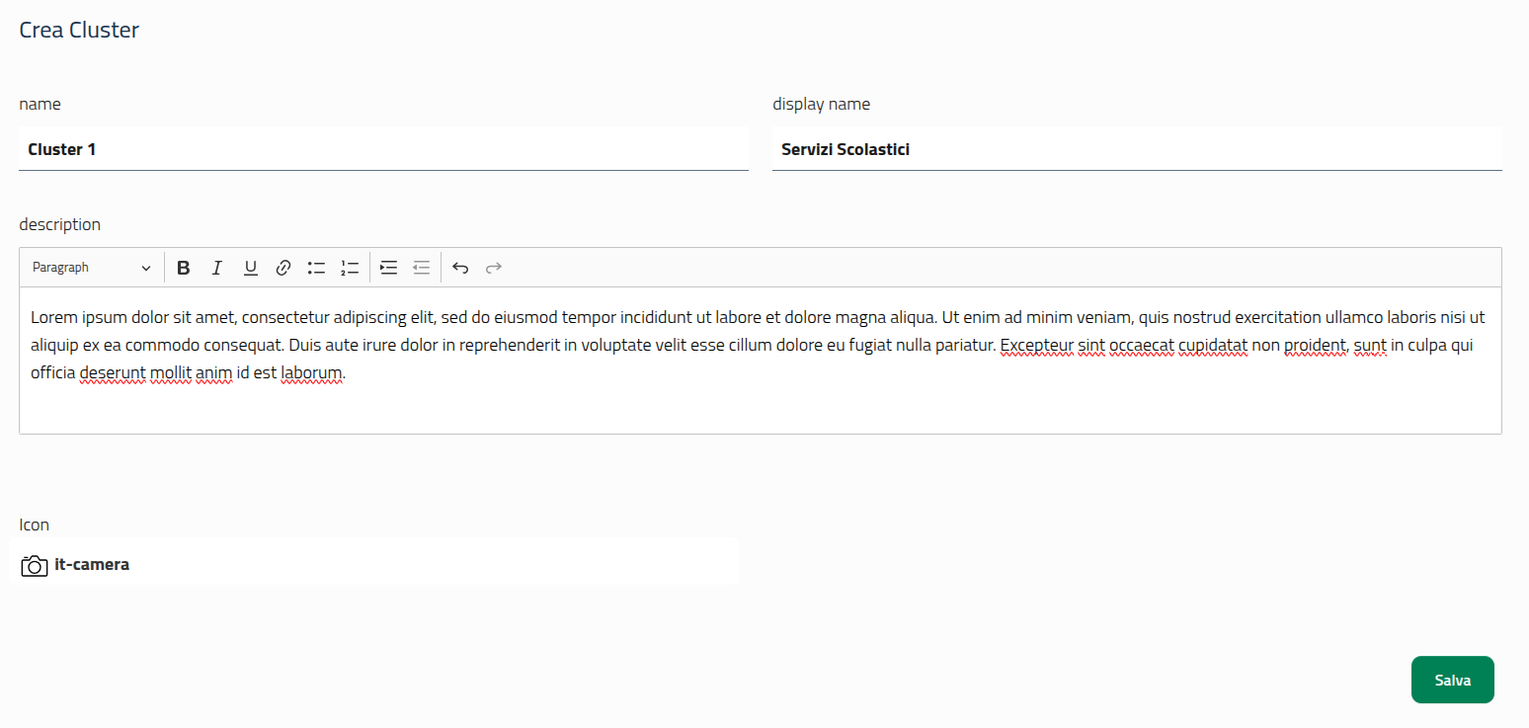Viewport: 1529px width, 728px height.
Task: Click the camera icon in Icon field
Action: (35, 566)
